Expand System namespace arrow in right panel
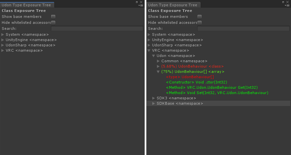 [x=149, y=34]
